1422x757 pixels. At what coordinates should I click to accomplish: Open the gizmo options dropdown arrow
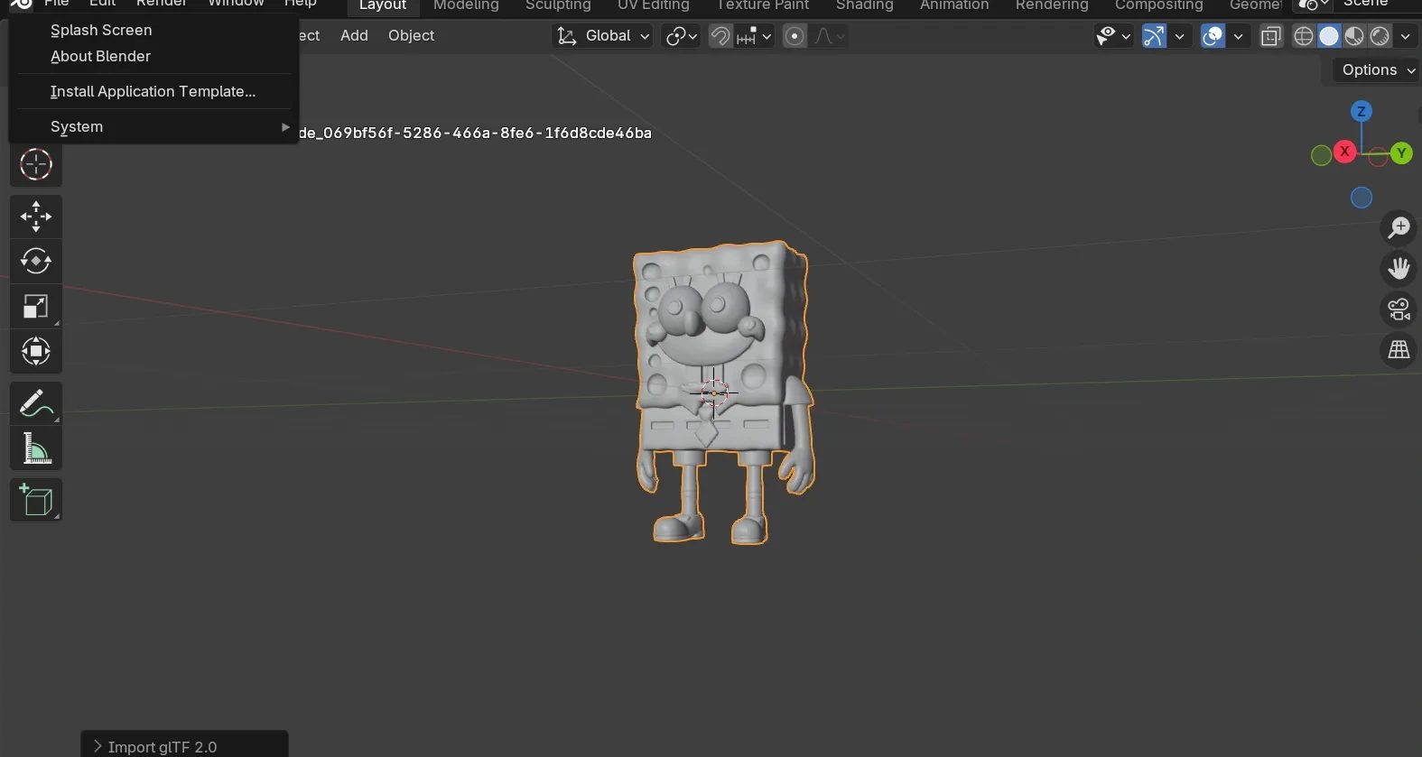tap(1179, 36)
